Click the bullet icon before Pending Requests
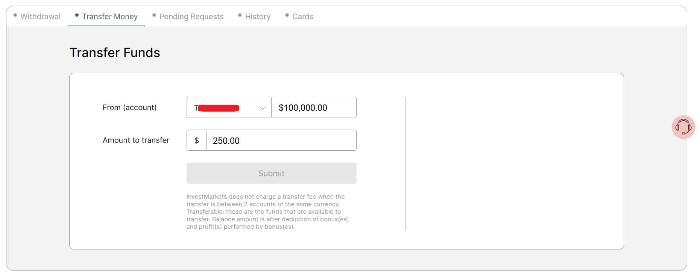This screenshot has width=700, height=278. pos(154,15)
